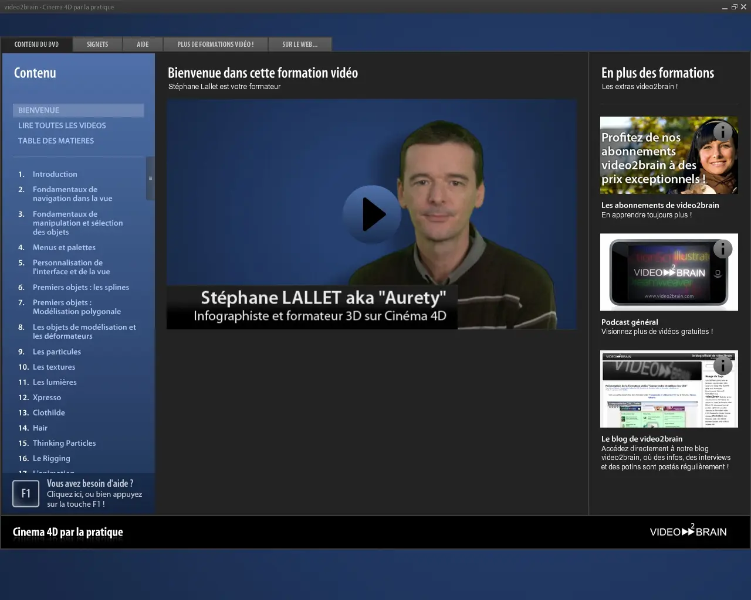751x600 pixels.
Task: Click the F1 help key icon
Action: point(26,493)
